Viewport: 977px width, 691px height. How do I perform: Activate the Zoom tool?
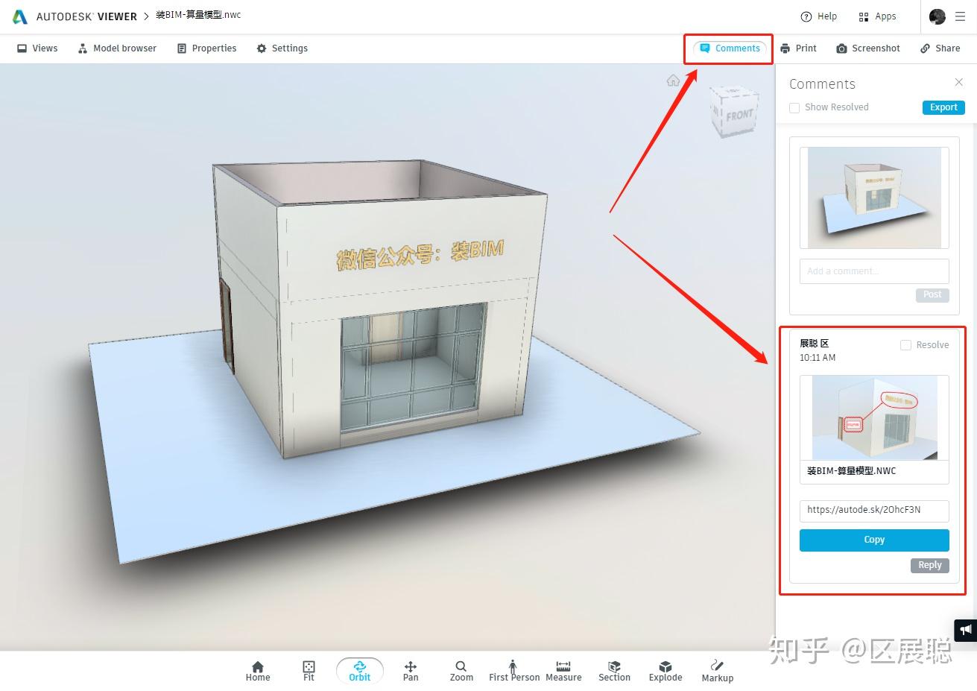click(461, 669)
